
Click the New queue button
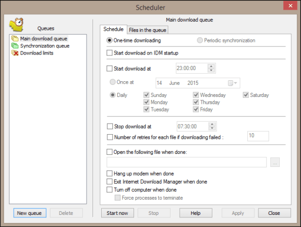click(30, 213)
